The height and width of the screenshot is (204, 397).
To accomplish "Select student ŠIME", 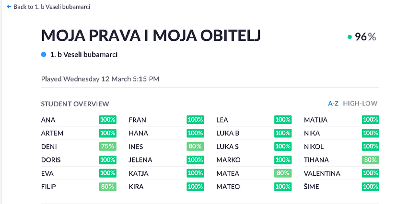I will [x=311, y=187].
